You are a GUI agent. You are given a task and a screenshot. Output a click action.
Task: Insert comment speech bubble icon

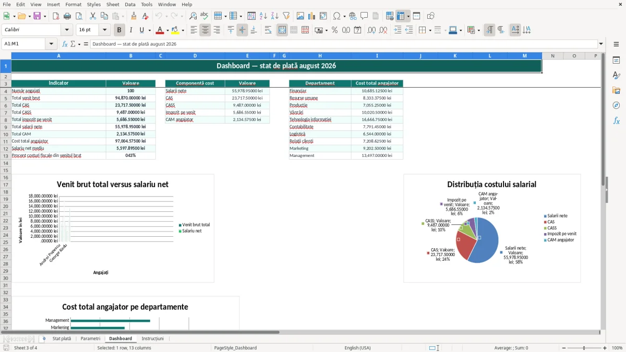(364, 16)
